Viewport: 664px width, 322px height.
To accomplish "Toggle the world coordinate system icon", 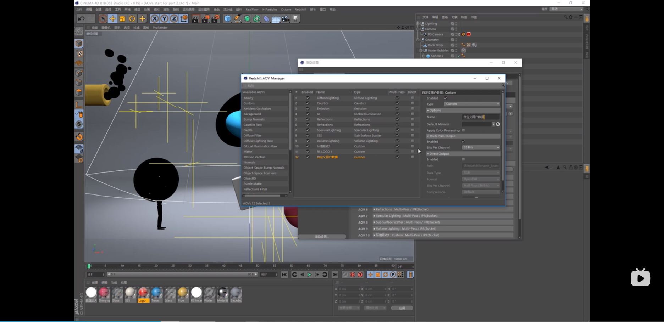I will point(184,19).
